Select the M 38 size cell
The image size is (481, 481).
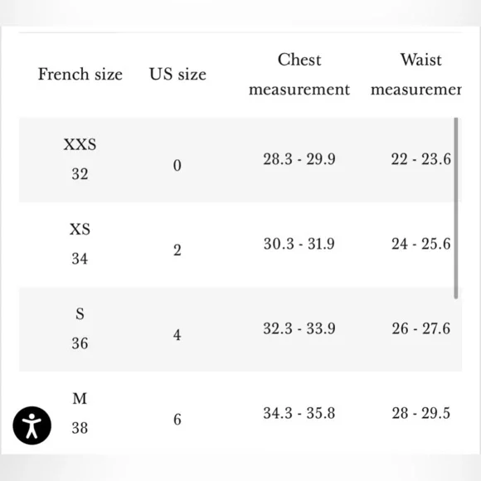80,413
